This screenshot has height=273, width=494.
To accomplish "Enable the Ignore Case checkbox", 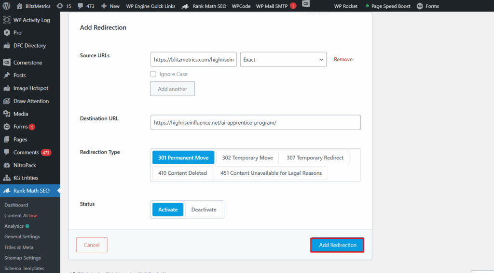I will point(153,74).
